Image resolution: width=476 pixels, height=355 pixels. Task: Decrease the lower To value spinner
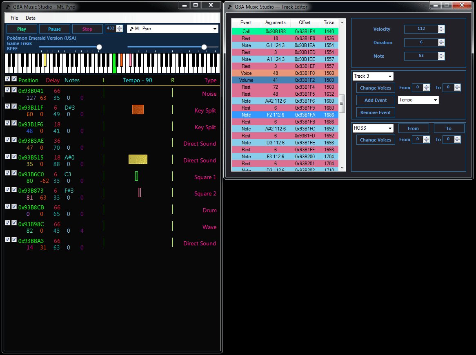[457, 142]
